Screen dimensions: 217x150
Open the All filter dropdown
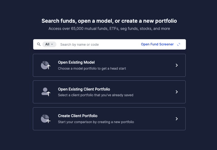click(x=49, y=44)
